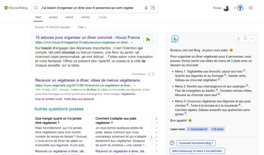This screenshot has height=155, width=264.
Task: Start voice search with microphone icon
Action: 146,8
